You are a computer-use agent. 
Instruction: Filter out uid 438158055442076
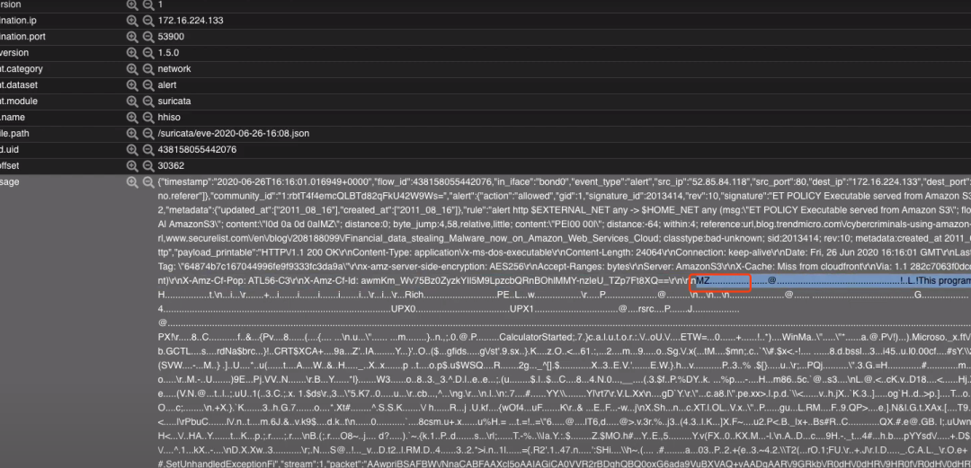click(x=148, y=150)
